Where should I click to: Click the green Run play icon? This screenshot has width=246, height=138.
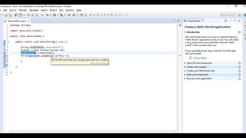55,15
